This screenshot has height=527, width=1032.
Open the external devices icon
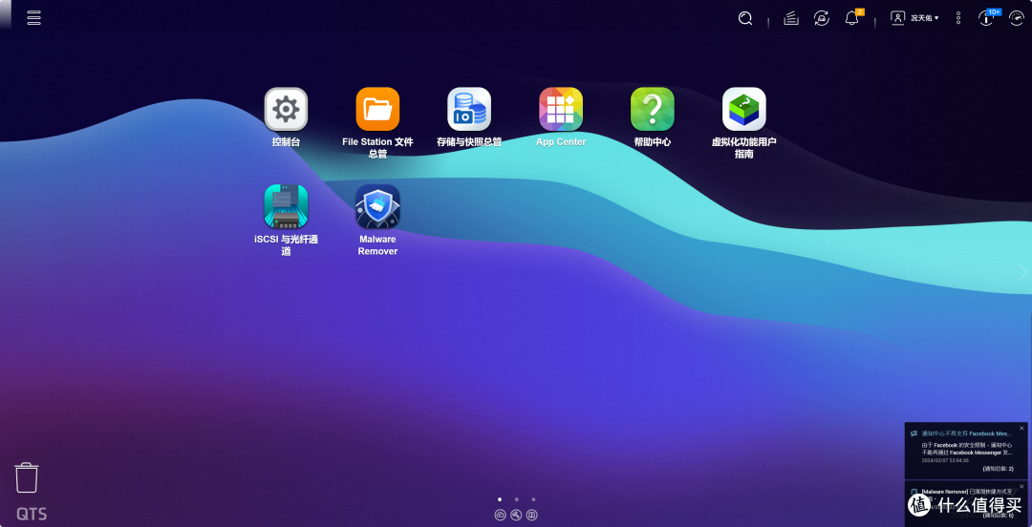point(822,18)
